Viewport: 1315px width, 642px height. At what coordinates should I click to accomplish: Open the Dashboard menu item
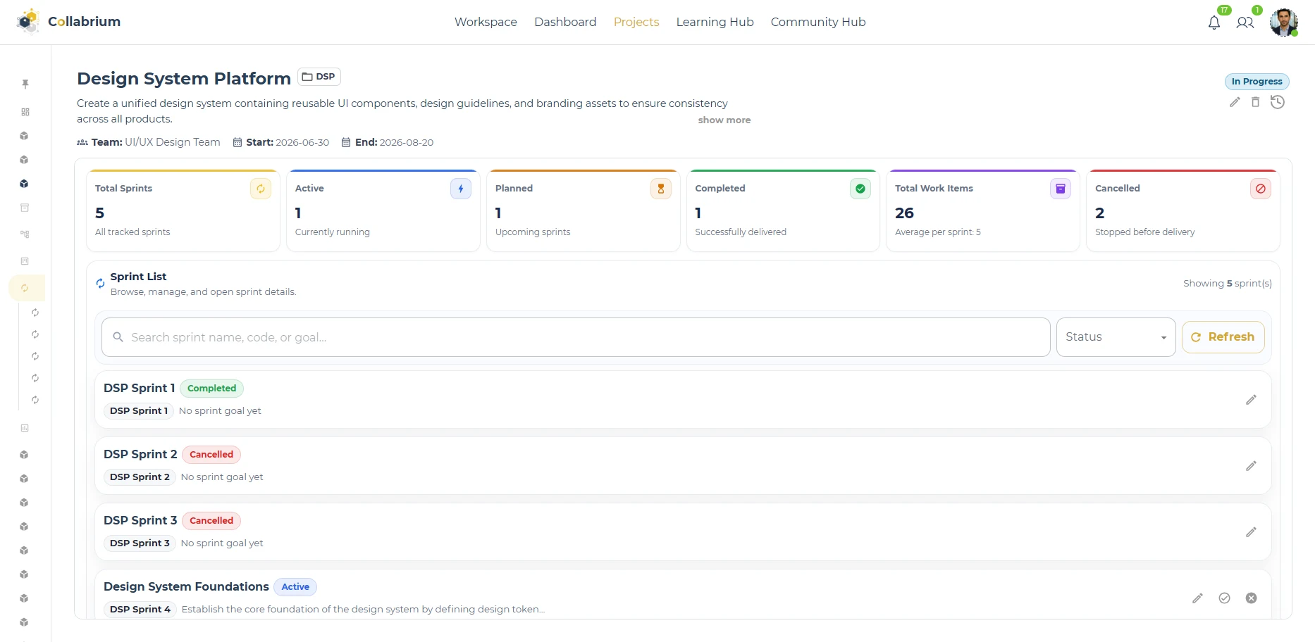click(x=565, y=22)
